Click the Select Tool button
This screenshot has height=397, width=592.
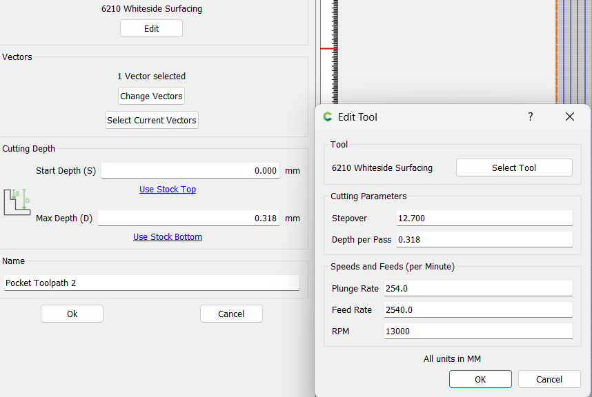(x=514, y=167)
